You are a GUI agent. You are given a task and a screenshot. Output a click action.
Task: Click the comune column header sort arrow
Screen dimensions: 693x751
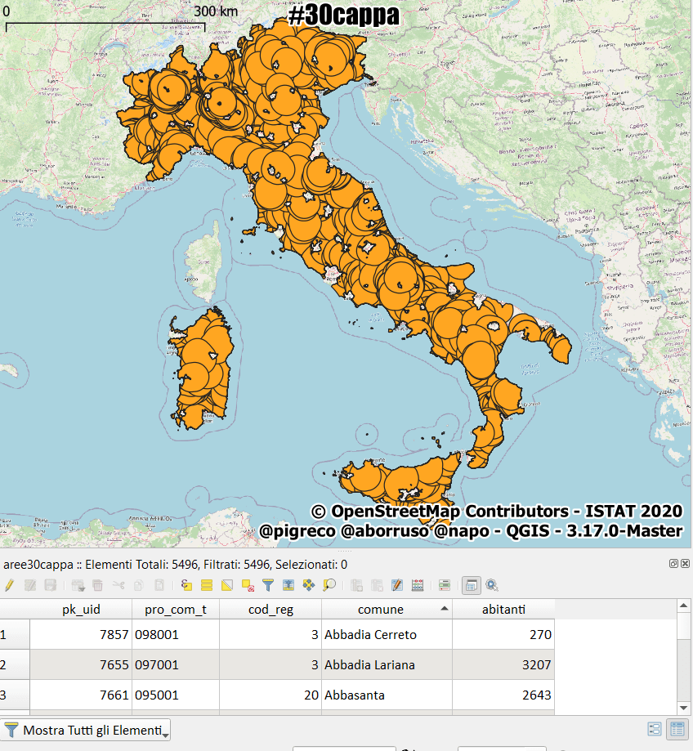click(444, 609)
